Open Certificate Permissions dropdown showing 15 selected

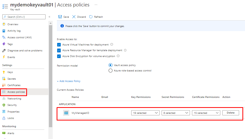tap(206, 113)
